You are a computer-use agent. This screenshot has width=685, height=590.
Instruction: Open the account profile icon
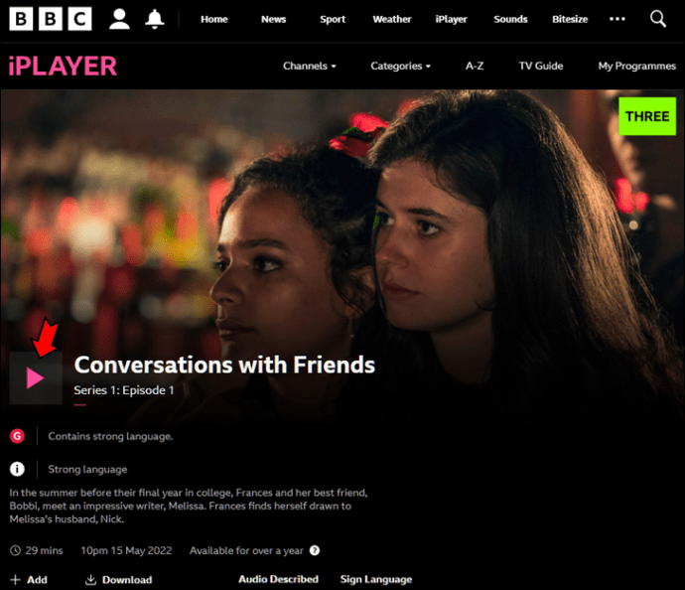click(119, 19)
